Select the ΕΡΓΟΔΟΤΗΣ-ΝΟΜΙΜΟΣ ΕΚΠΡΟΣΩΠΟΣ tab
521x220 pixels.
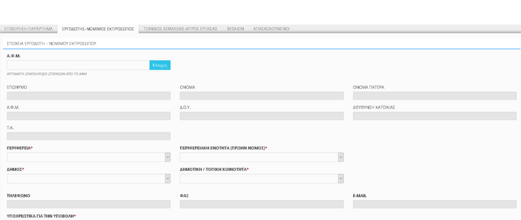pos(98,29)
